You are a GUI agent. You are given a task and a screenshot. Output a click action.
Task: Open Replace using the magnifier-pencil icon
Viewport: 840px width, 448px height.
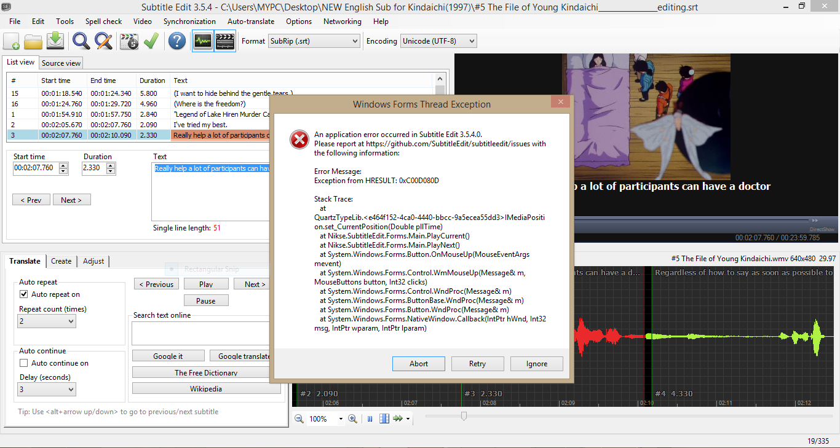click(103, 41)
